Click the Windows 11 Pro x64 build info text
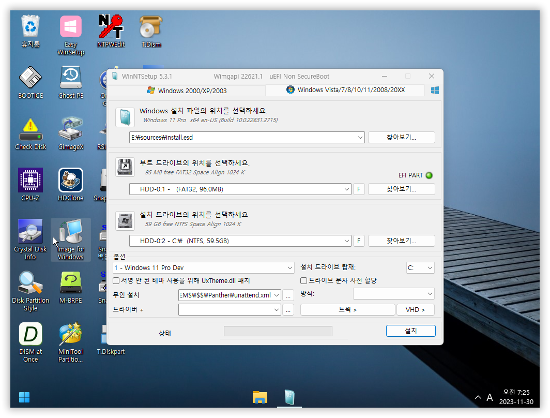 pyautogui.click(x=210, y=120)
